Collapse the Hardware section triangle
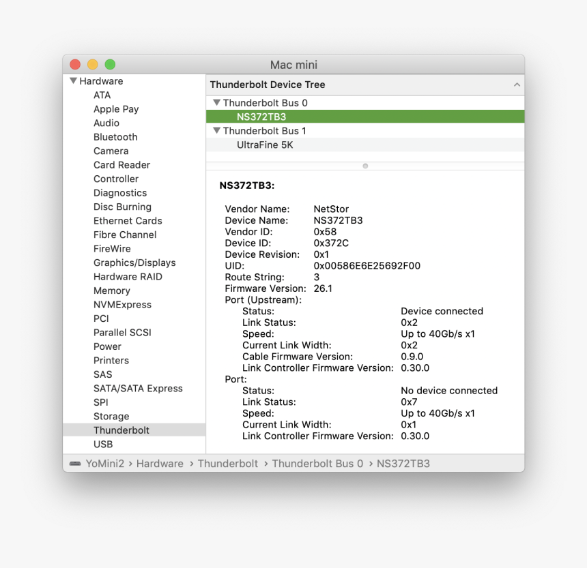Screen dimensions: 587x568 point(74,80)
